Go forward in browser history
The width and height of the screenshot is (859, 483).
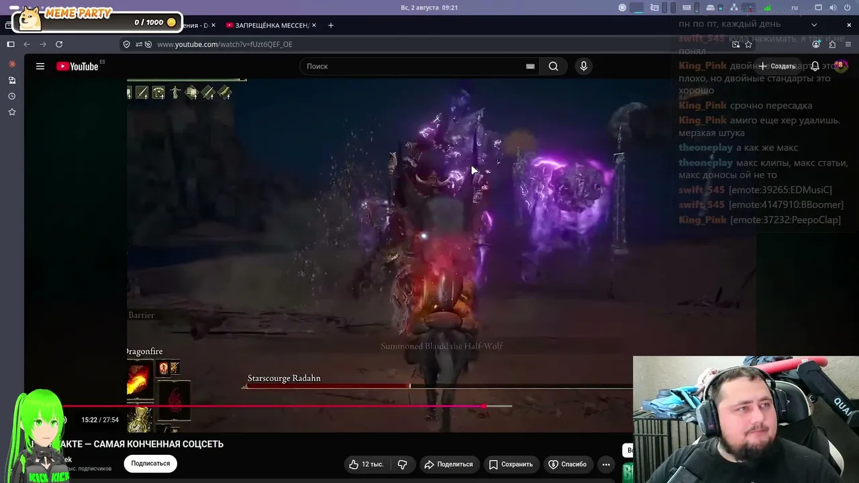pyautogui.click(x=43, y=44)
